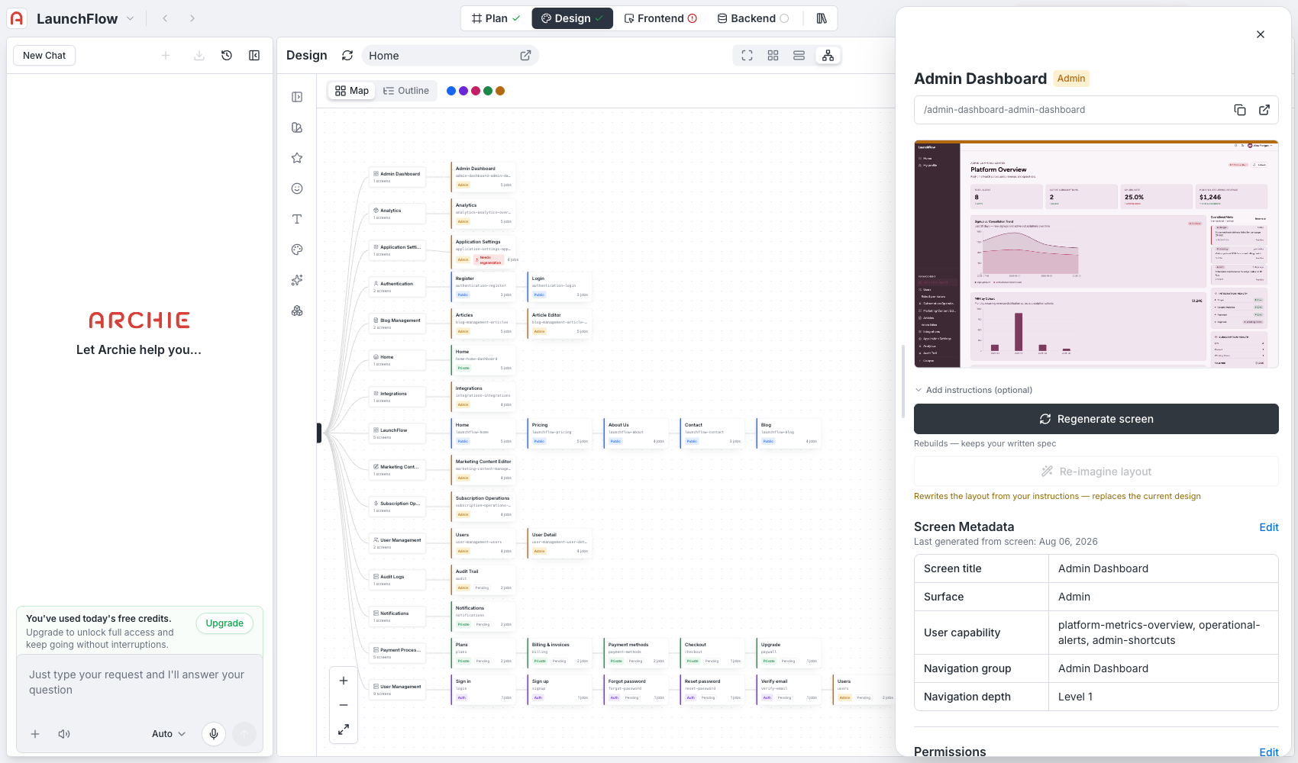This screenshot has height=763, width=1298.
Task: Click the Upgrade button
Action: click(x=224, y=623)
